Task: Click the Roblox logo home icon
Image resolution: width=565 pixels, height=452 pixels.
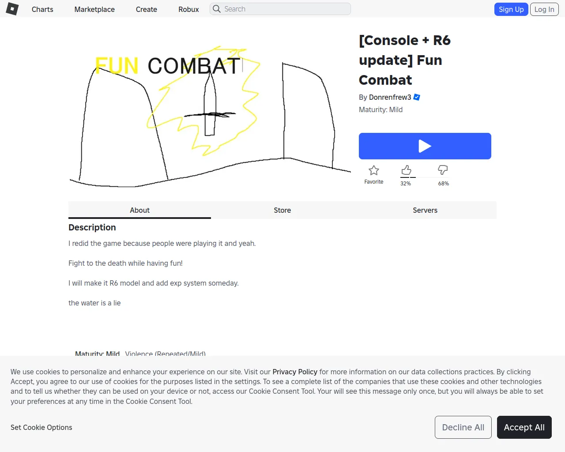Action: pos(12,9)
